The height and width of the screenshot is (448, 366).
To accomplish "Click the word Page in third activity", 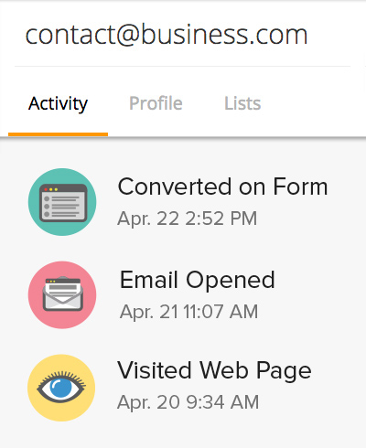I will click(284, 371).
